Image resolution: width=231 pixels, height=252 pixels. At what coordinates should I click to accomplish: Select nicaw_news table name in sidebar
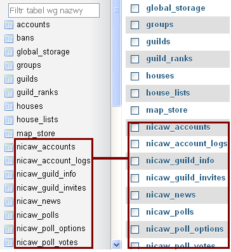pyautogui.click(x=39, y=201)
